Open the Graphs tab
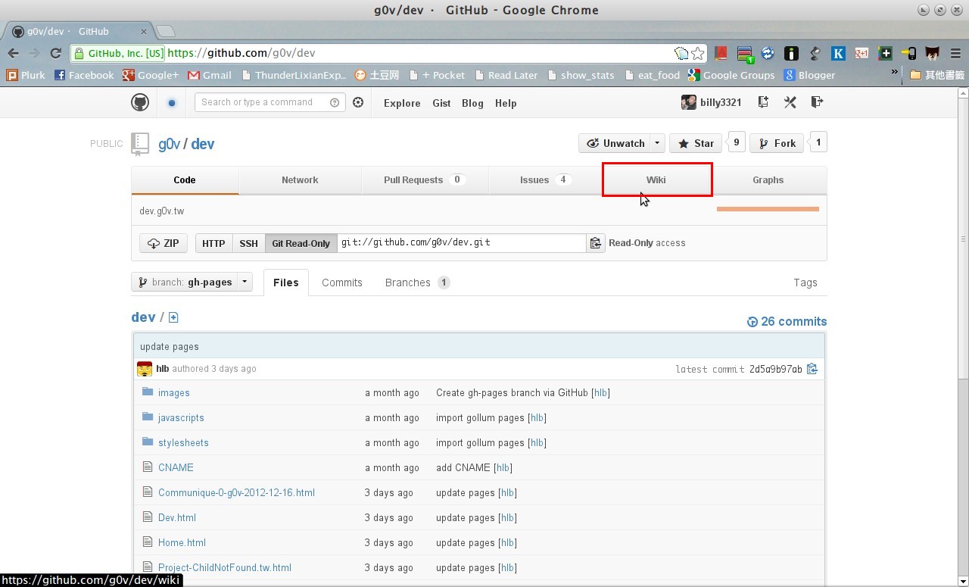Image resolution: width=969 pixels, height=587 pixels. pyautogui.click(x=768, y=180)
